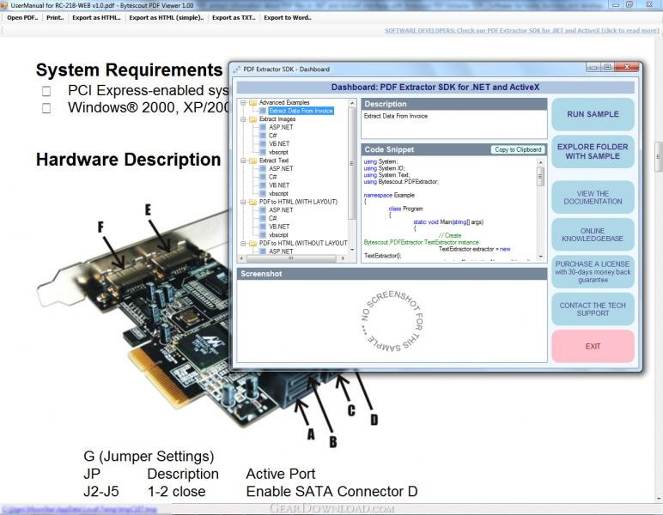
Task: Click the 'Extract Data From Invoice' description text
Action: [x=396, y=116]
